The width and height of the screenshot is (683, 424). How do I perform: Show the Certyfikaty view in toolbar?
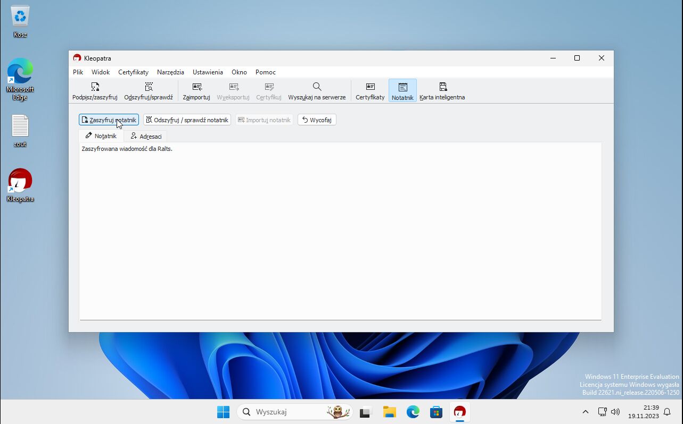coord(370,91)
